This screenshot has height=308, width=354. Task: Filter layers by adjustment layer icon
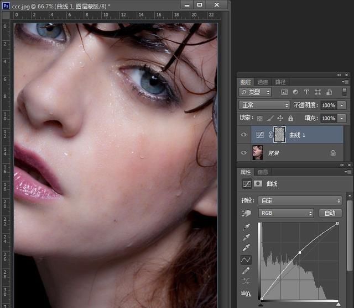pyautogui.click(x=295, y=92)
